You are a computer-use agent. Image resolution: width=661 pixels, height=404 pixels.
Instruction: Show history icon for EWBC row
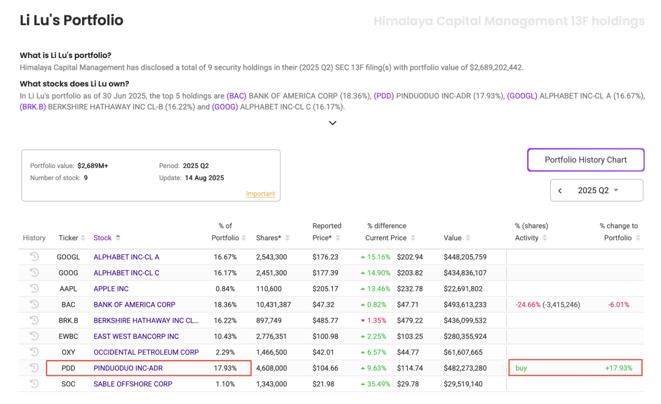coord(34,336)
